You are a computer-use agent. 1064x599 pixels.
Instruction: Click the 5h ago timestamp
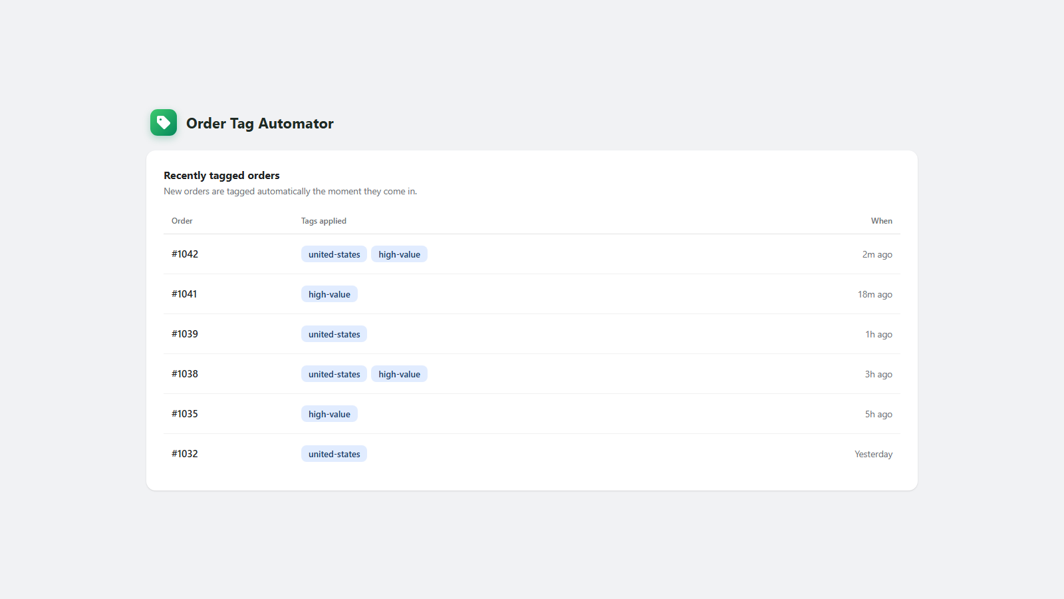click(x=878, y=414)
